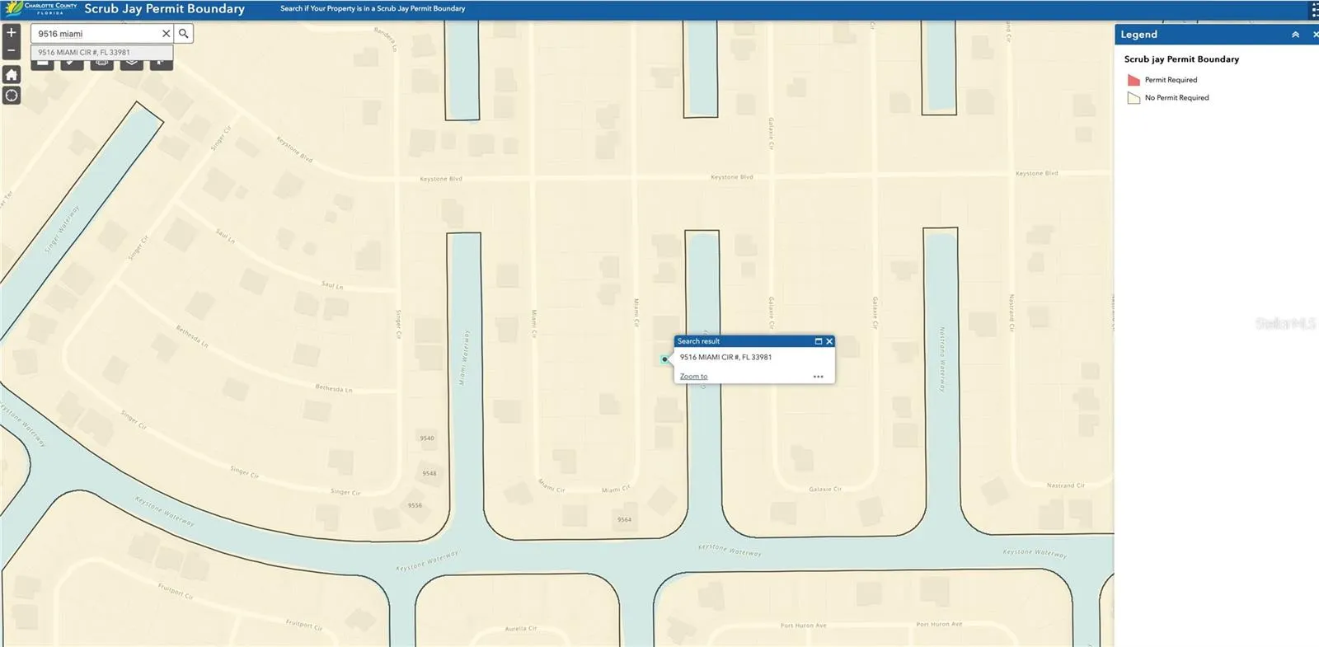Clear the address search text

pyautogui.click(x=166, y=34)
